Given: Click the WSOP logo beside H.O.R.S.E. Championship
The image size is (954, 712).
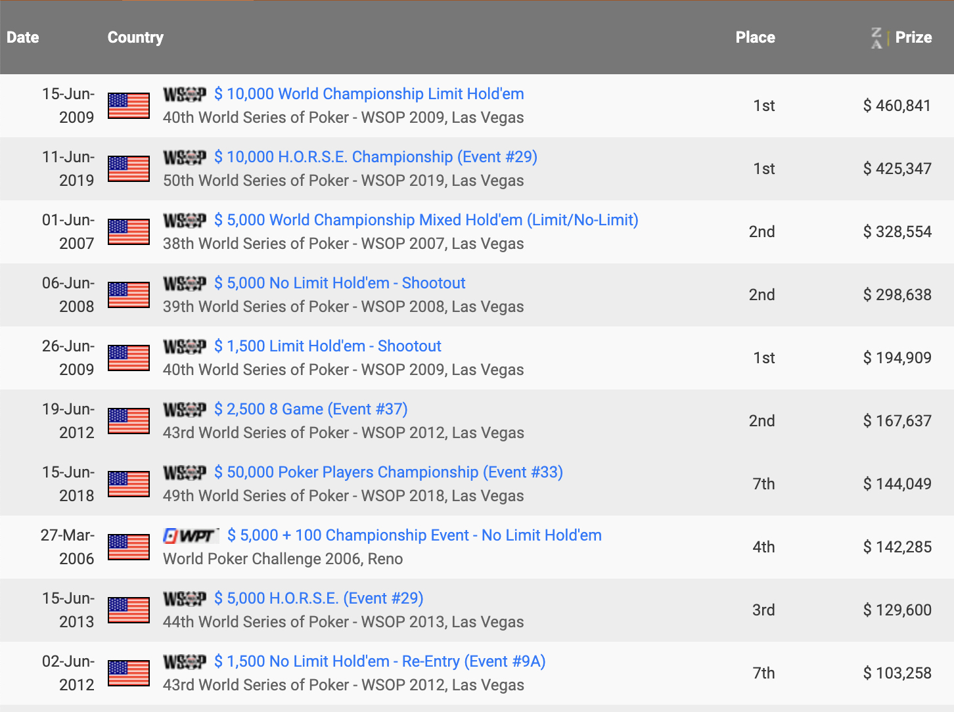Looking at the screenshot, I should click(x=185, y=158).
